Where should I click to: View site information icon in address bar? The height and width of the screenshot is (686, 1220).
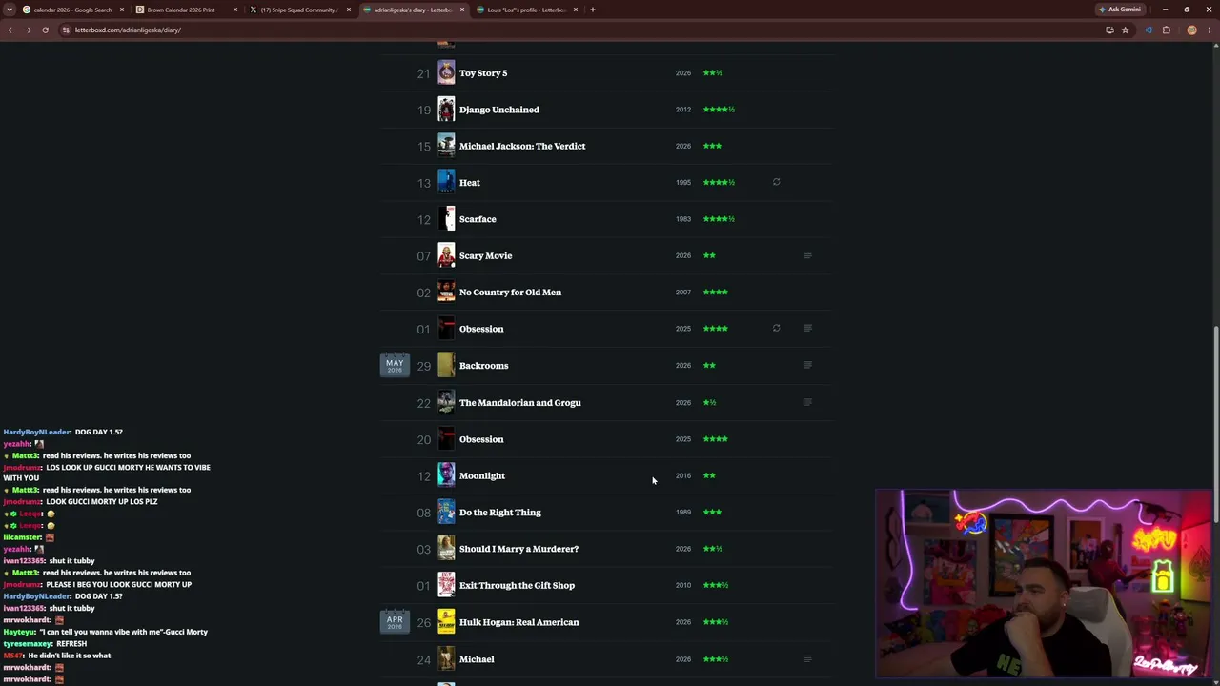66,30
